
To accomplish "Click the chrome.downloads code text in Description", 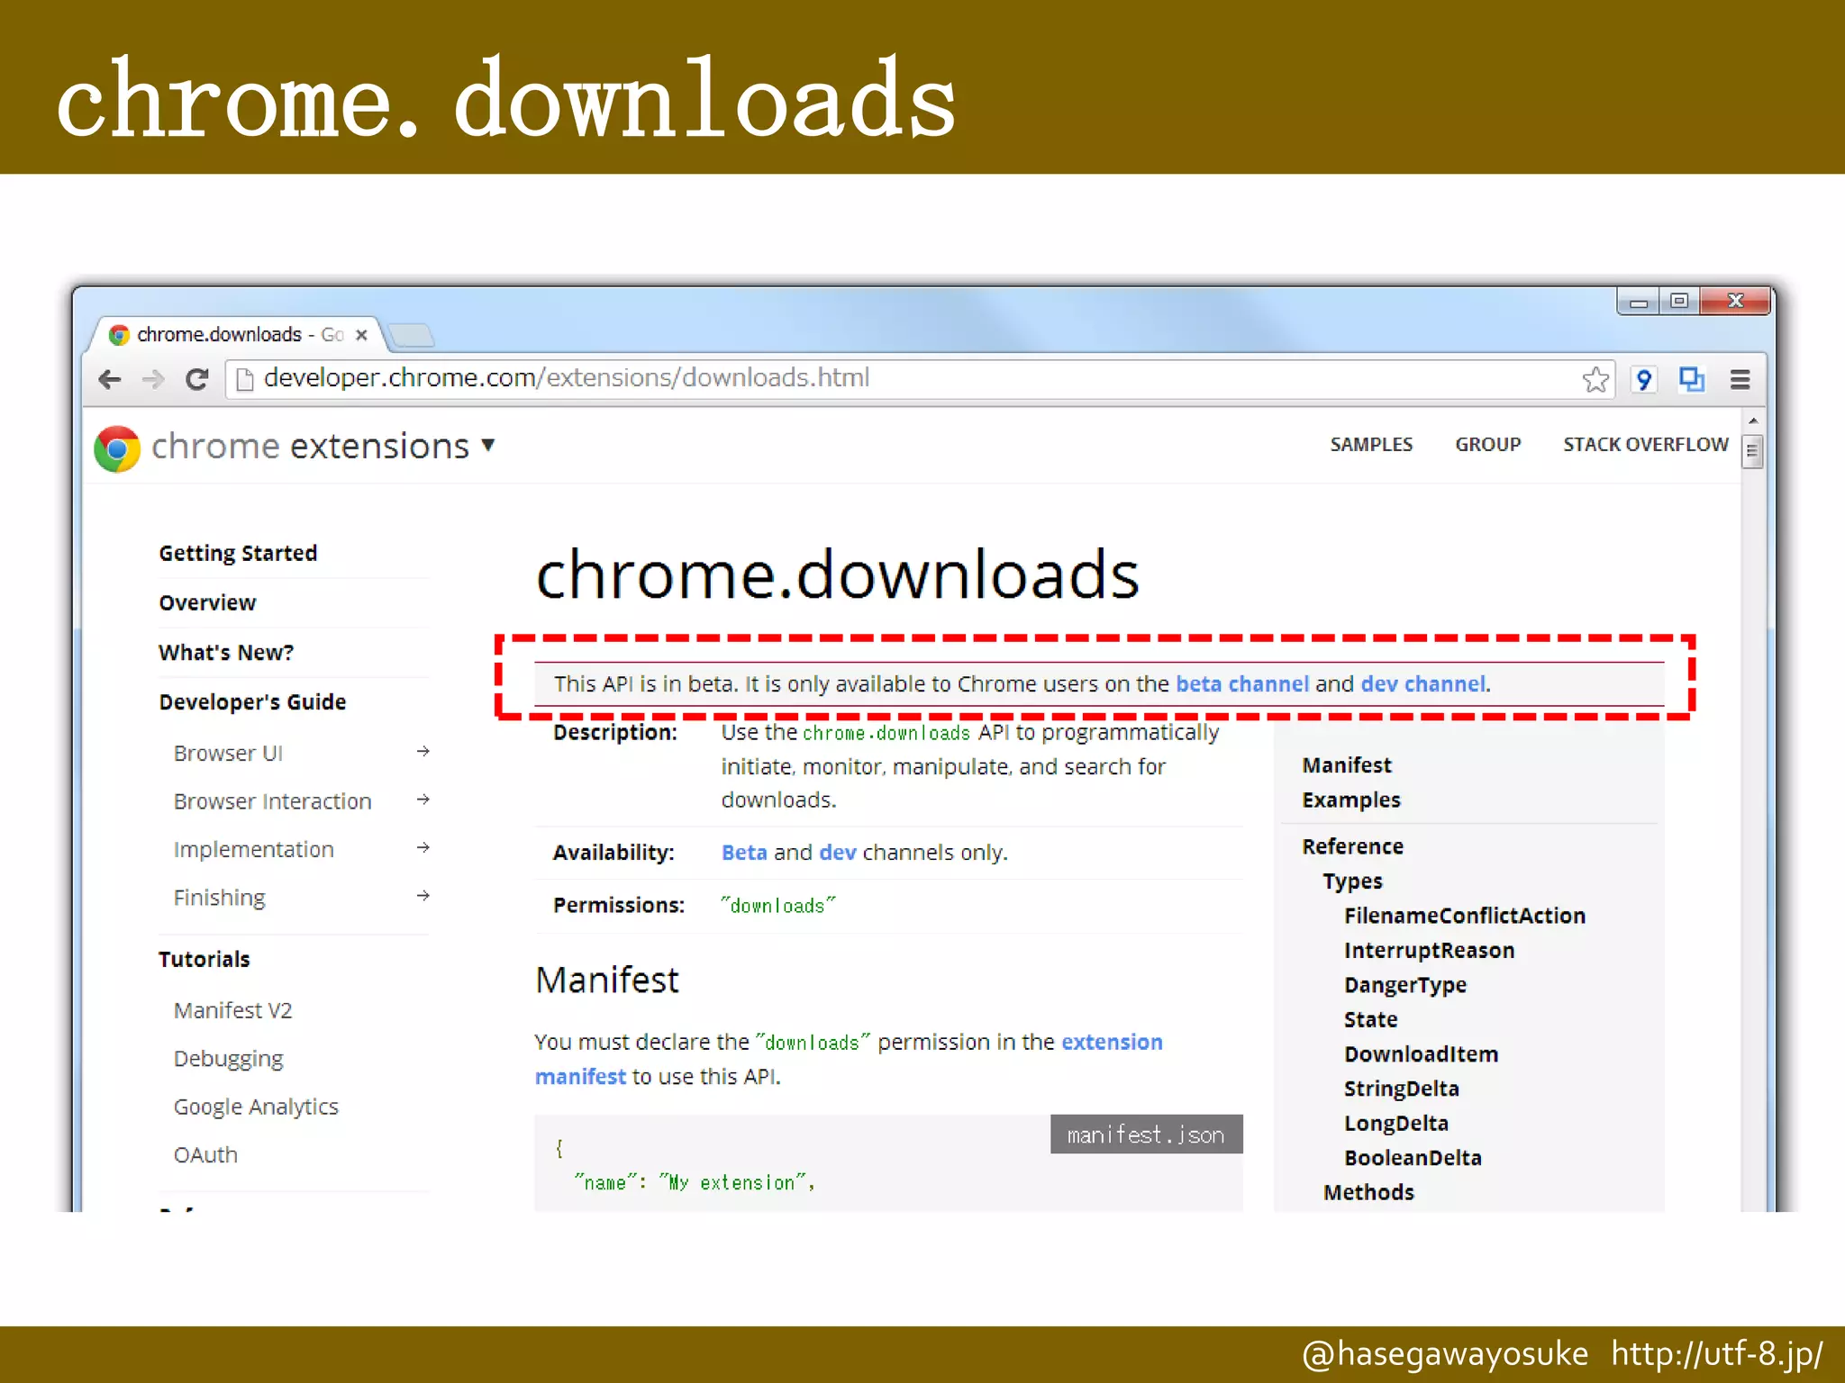I will pyautogui.click(x=886, y=734).
